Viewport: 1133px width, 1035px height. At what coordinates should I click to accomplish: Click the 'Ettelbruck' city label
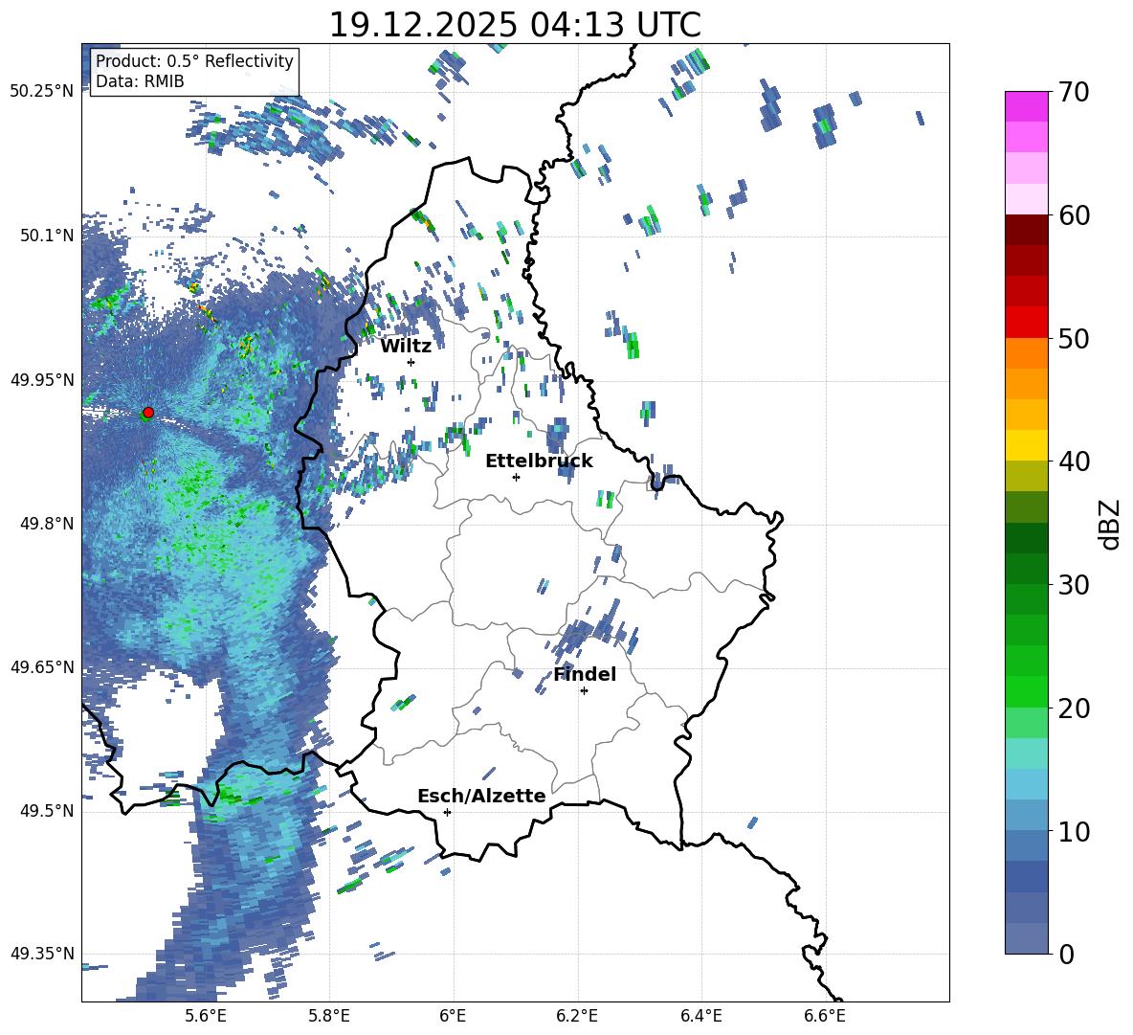pos(539,461)
